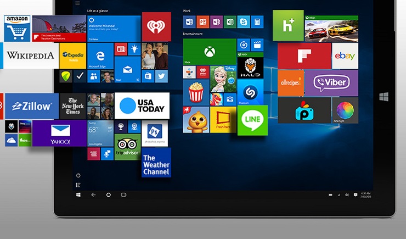
Task: Open the Wikipedia tile
Action: click(31, 55)
